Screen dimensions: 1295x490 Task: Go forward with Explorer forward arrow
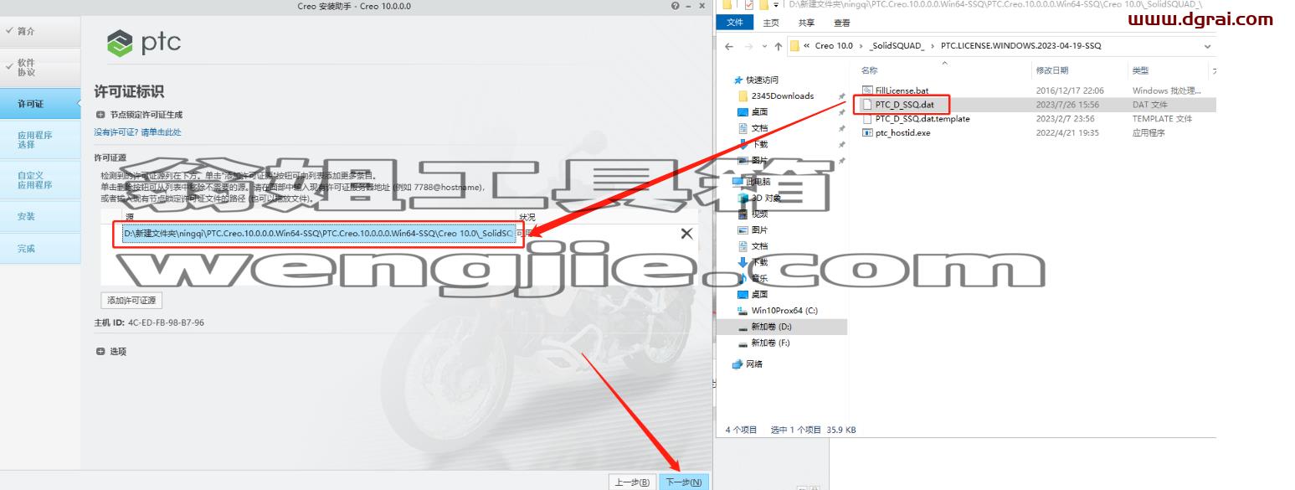point(748,46)
